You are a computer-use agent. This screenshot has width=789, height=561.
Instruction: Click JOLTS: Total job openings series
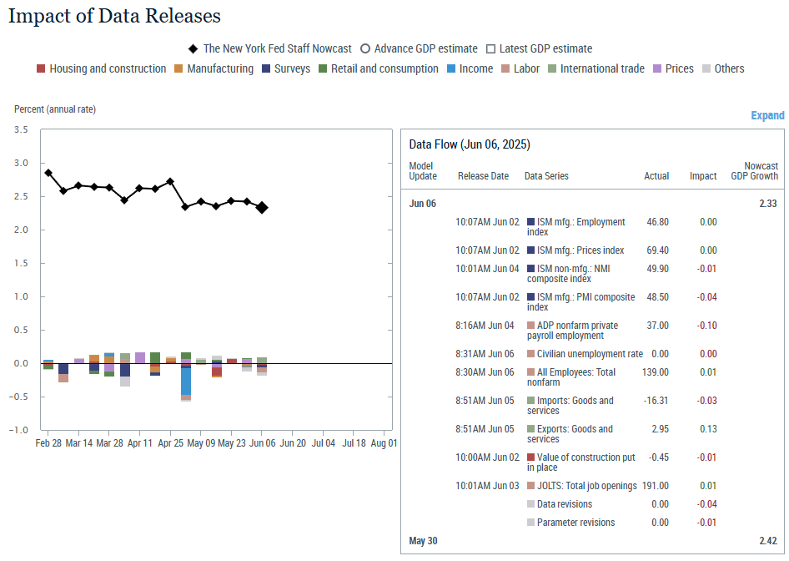(581, 486)
